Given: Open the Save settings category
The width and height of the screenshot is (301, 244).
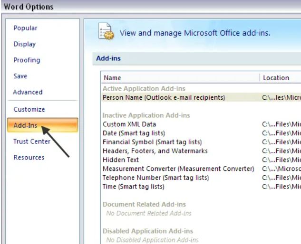Looking at the screenshot, I should (20, 76).
